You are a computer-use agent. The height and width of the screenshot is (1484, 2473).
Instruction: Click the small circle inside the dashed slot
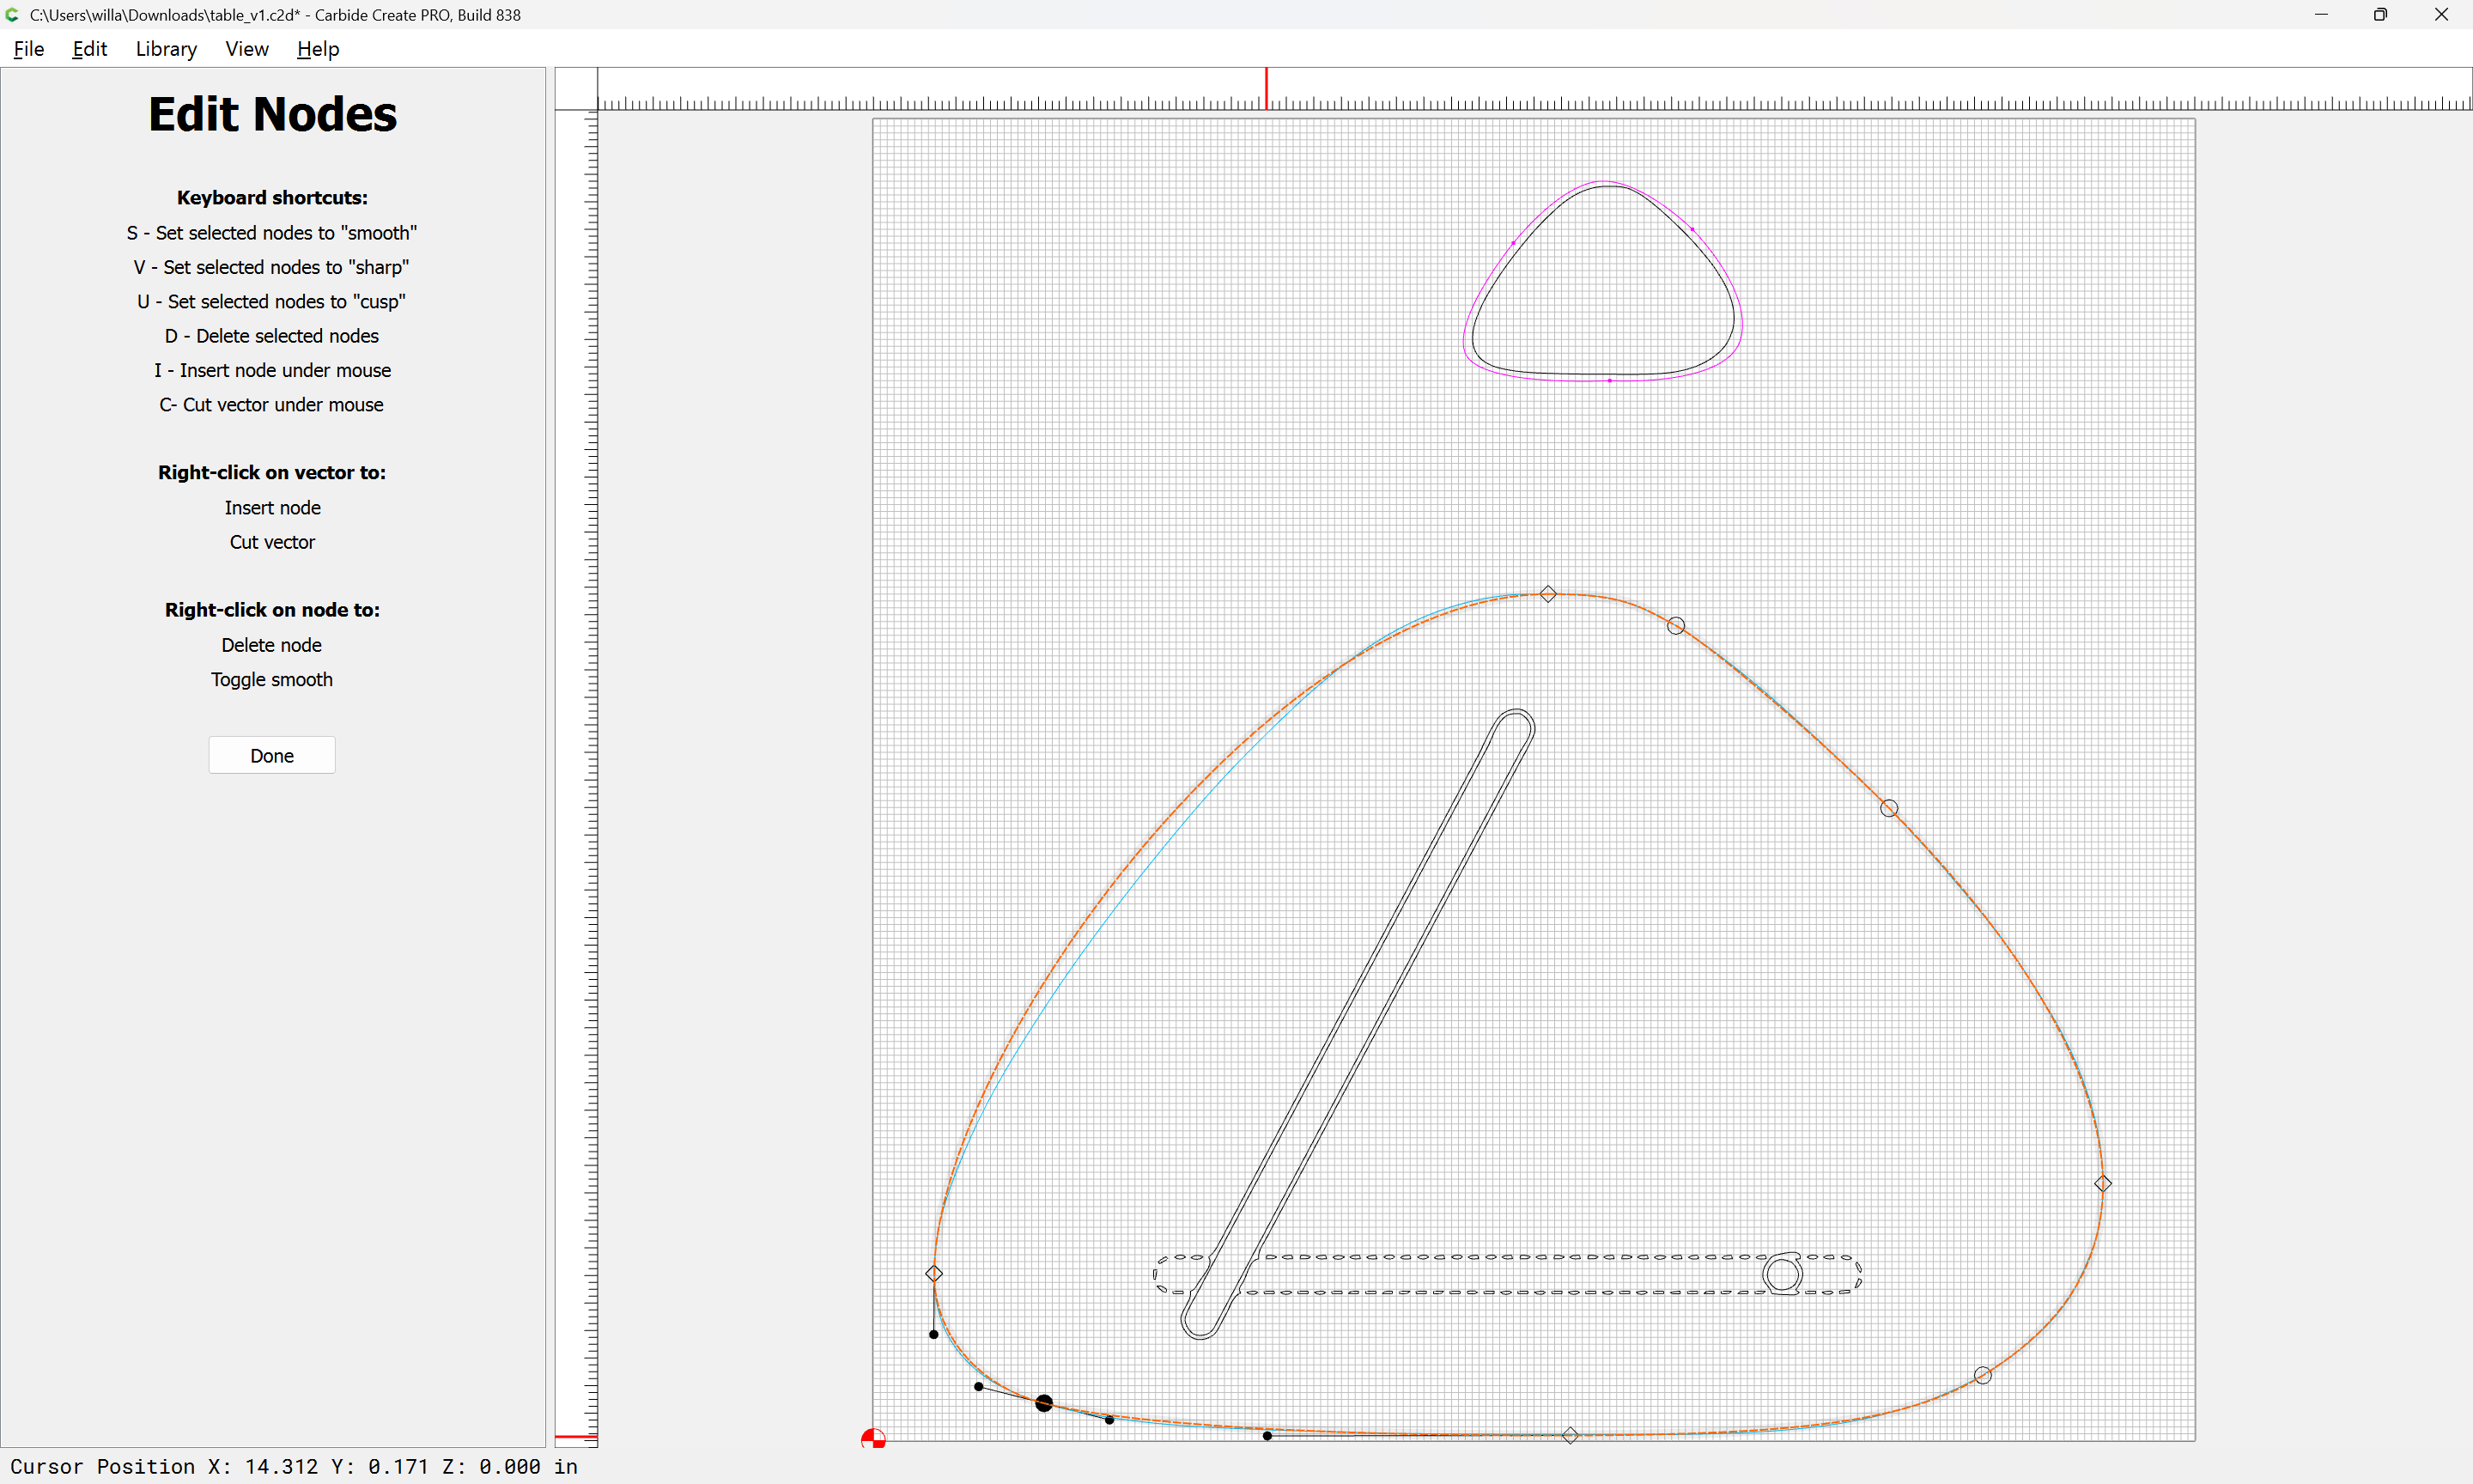click(x=1783, y=1275)
